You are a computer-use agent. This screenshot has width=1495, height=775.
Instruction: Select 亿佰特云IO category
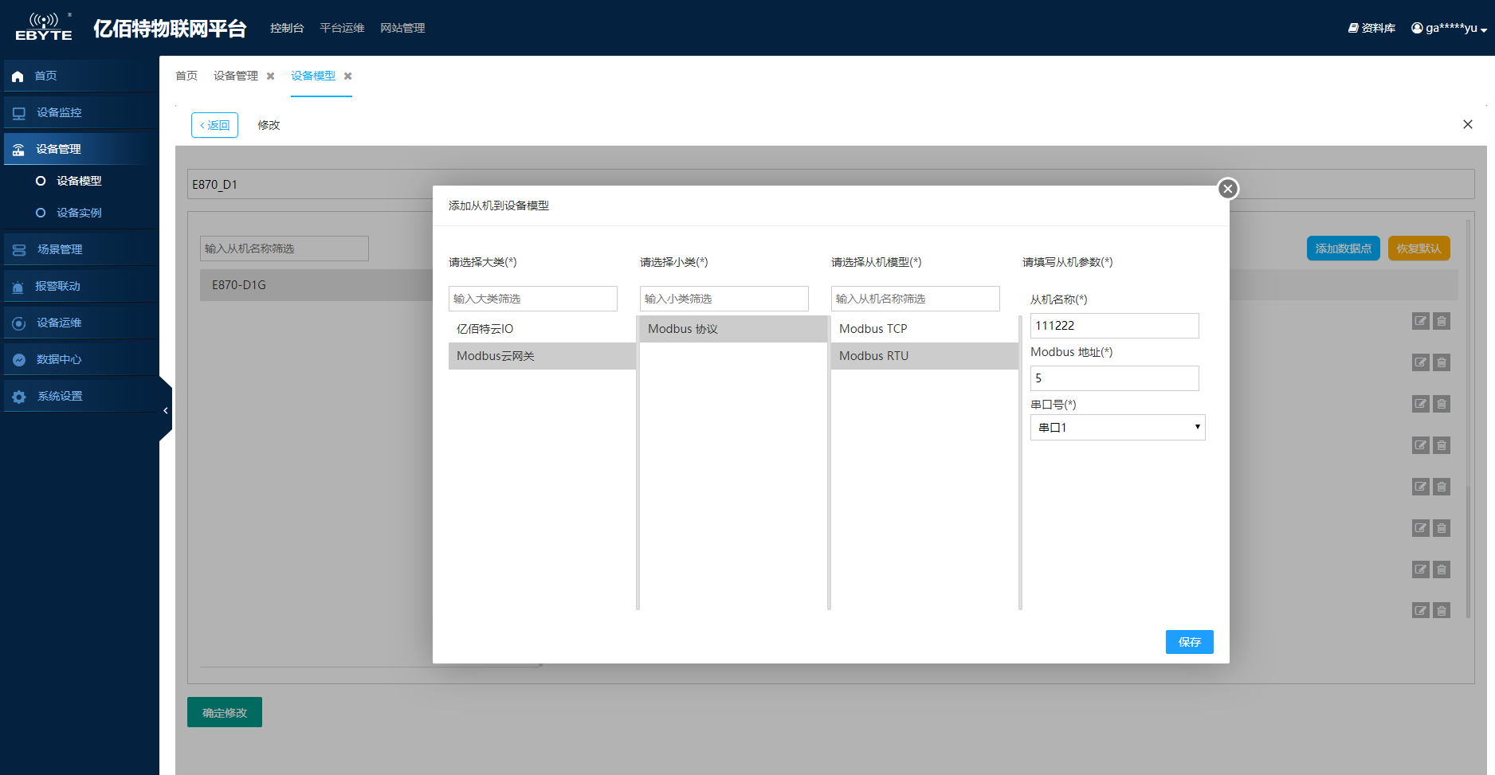485,329
